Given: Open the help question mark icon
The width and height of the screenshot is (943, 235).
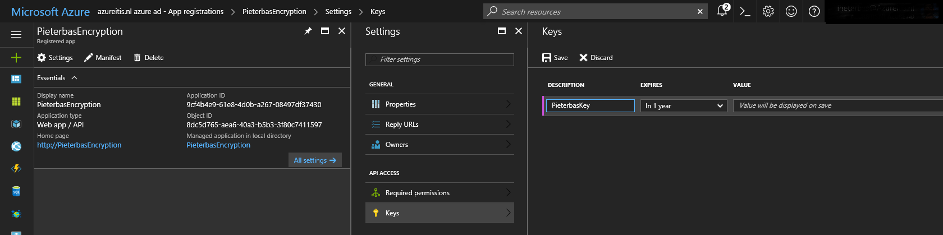Looking at the screenshot, I should 814,11.
